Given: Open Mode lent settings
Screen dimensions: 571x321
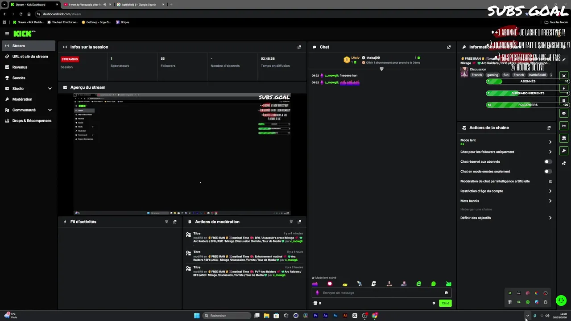Looking at the screenshot, I should click(x=506, y=142).
